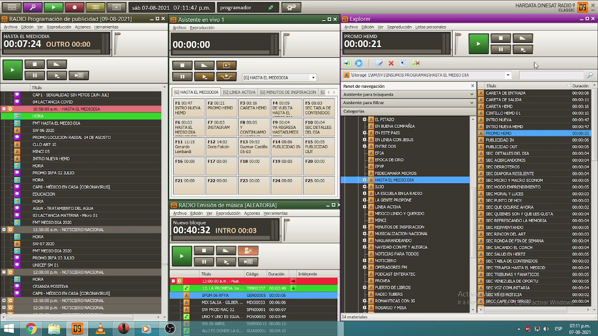Stop playback in Asistente en vivo window

tap(182, 65)
